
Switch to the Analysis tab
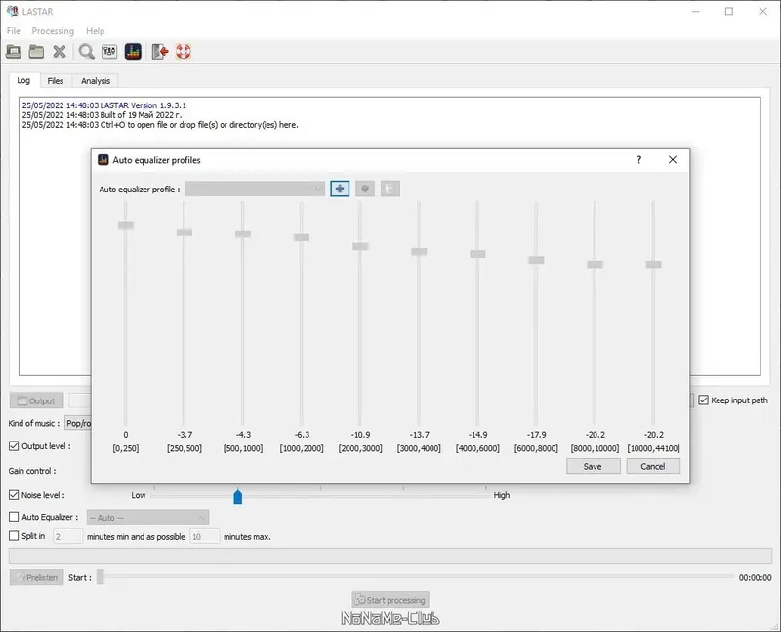click(96, 81)
